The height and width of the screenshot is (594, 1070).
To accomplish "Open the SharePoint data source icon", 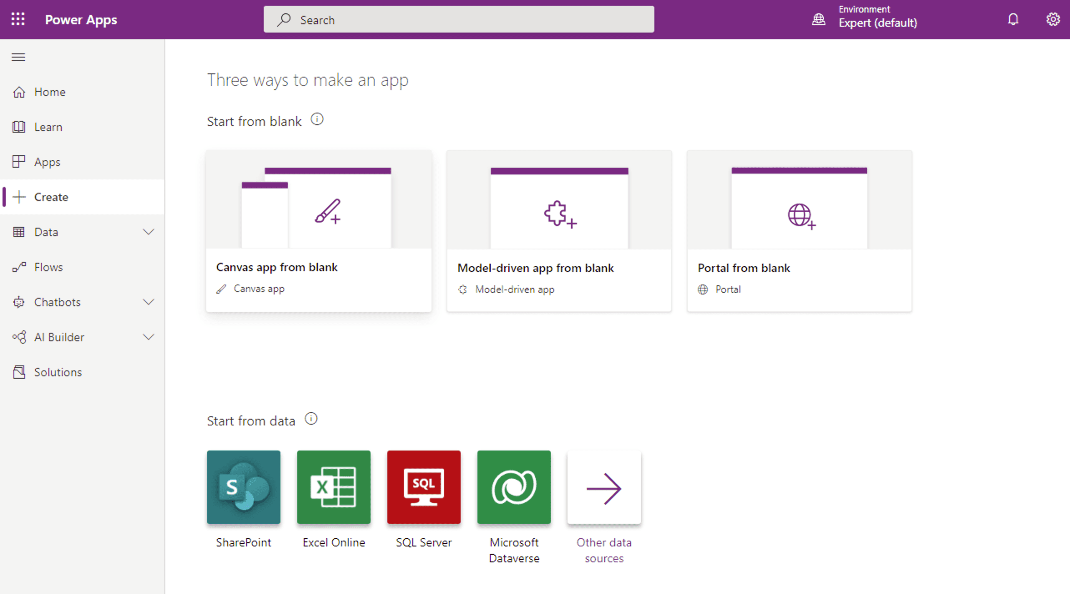I will (243, 487).
